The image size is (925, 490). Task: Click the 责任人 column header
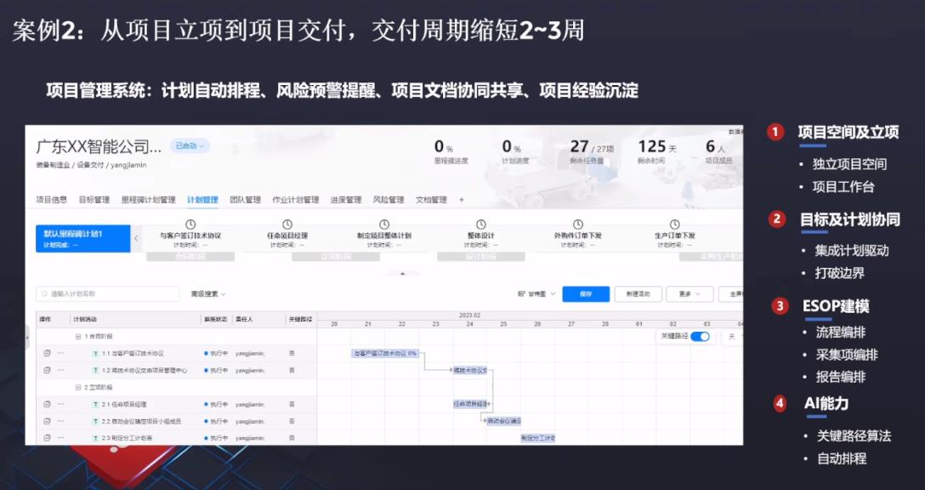point(244,319)
